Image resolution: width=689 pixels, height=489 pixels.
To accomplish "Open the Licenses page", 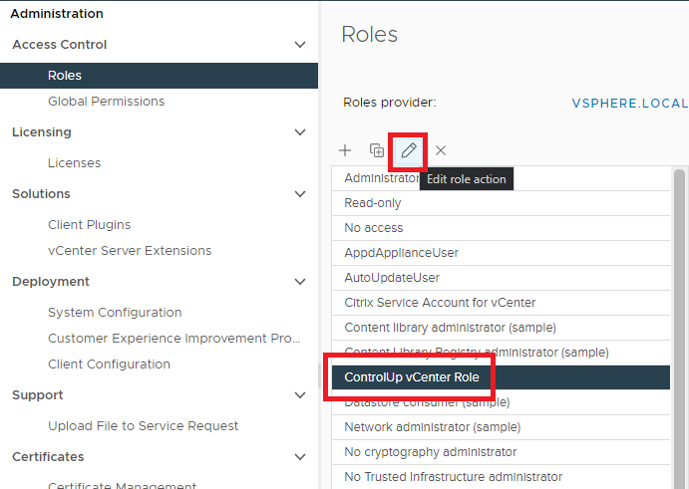I will 74,163.
